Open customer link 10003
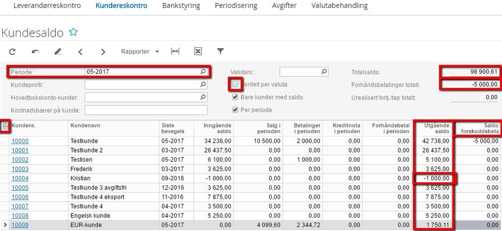Viewport: 502px width, 231px height. coord(20,169)
